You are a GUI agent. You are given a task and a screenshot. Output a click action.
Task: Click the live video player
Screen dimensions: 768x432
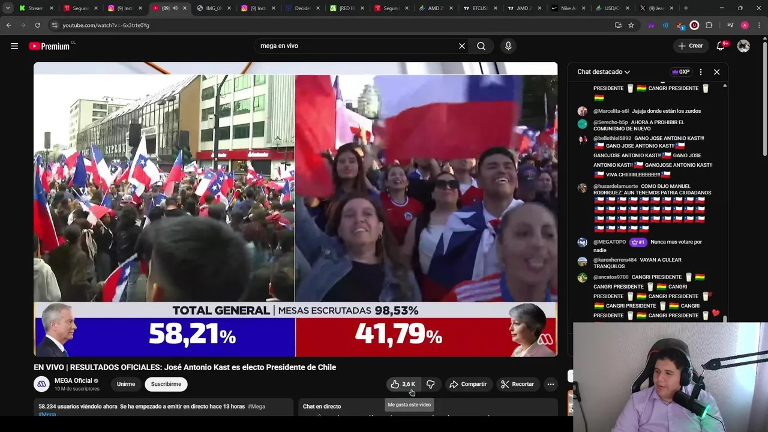pyautogui.click(x=295, y=209)
